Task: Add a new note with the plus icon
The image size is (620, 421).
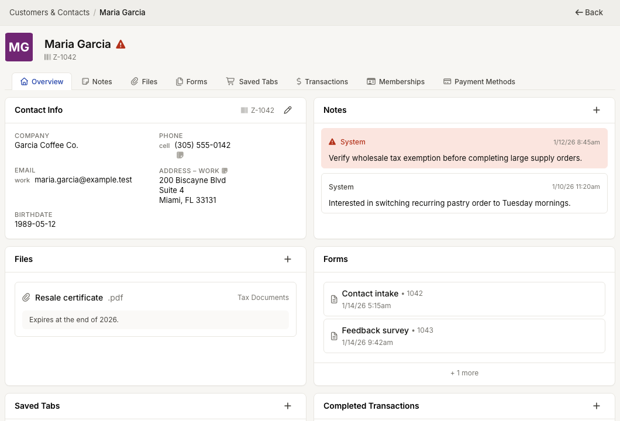Action: (596, 110)
